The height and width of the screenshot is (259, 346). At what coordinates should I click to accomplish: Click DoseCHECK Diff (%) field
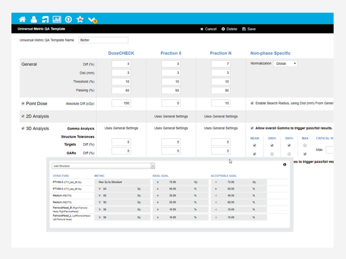(121, 64)
